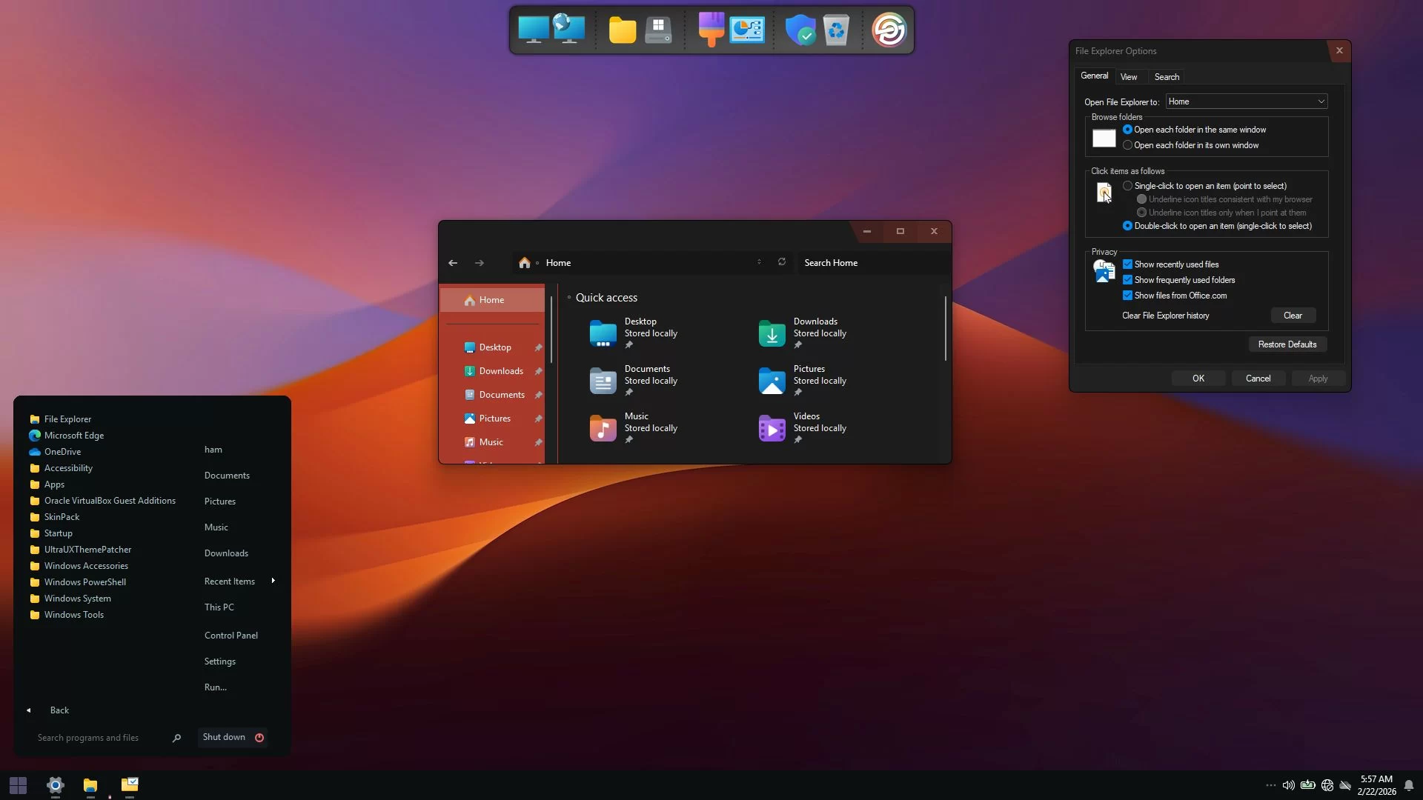
Task: Untick Show files from Office.com
Action: [1127, 296]
